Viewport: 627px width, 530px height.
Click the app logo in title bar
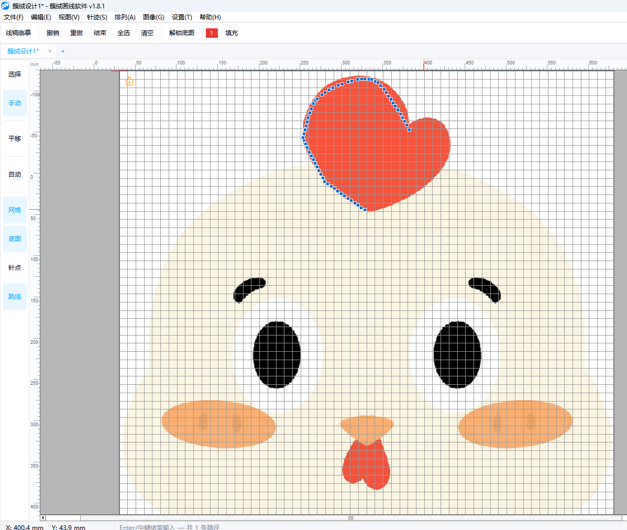point(5,6)
